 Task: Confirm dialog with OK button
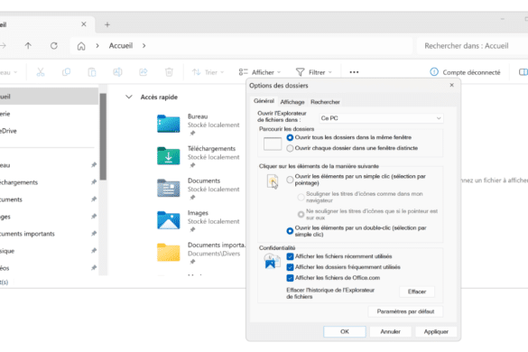(345, 331)
